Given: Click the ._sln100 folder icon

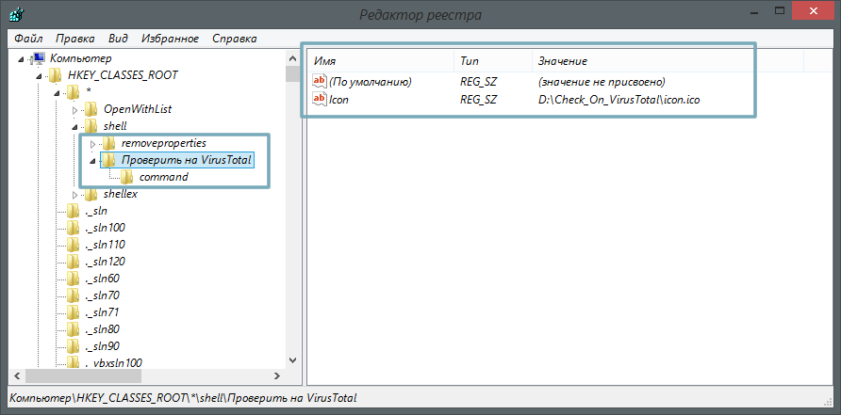Looking at the screenshot, I should click(74, 228).
